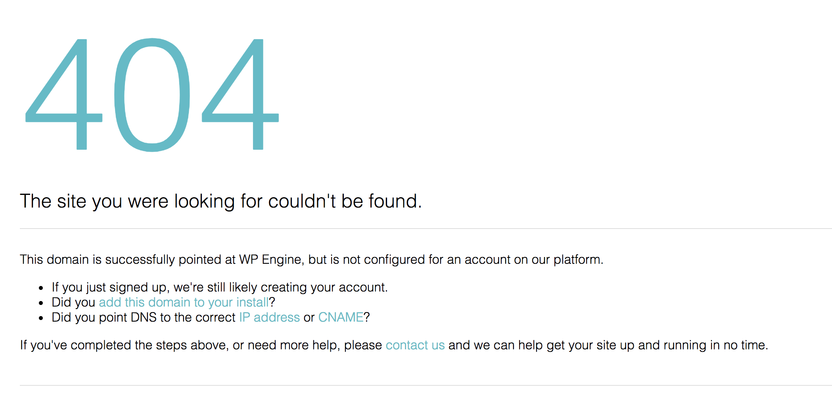Click the "This domain is successfully pointed" paragraph
Image resolution: width=832 pixels, height=404 pixels.
click(311, 260)
